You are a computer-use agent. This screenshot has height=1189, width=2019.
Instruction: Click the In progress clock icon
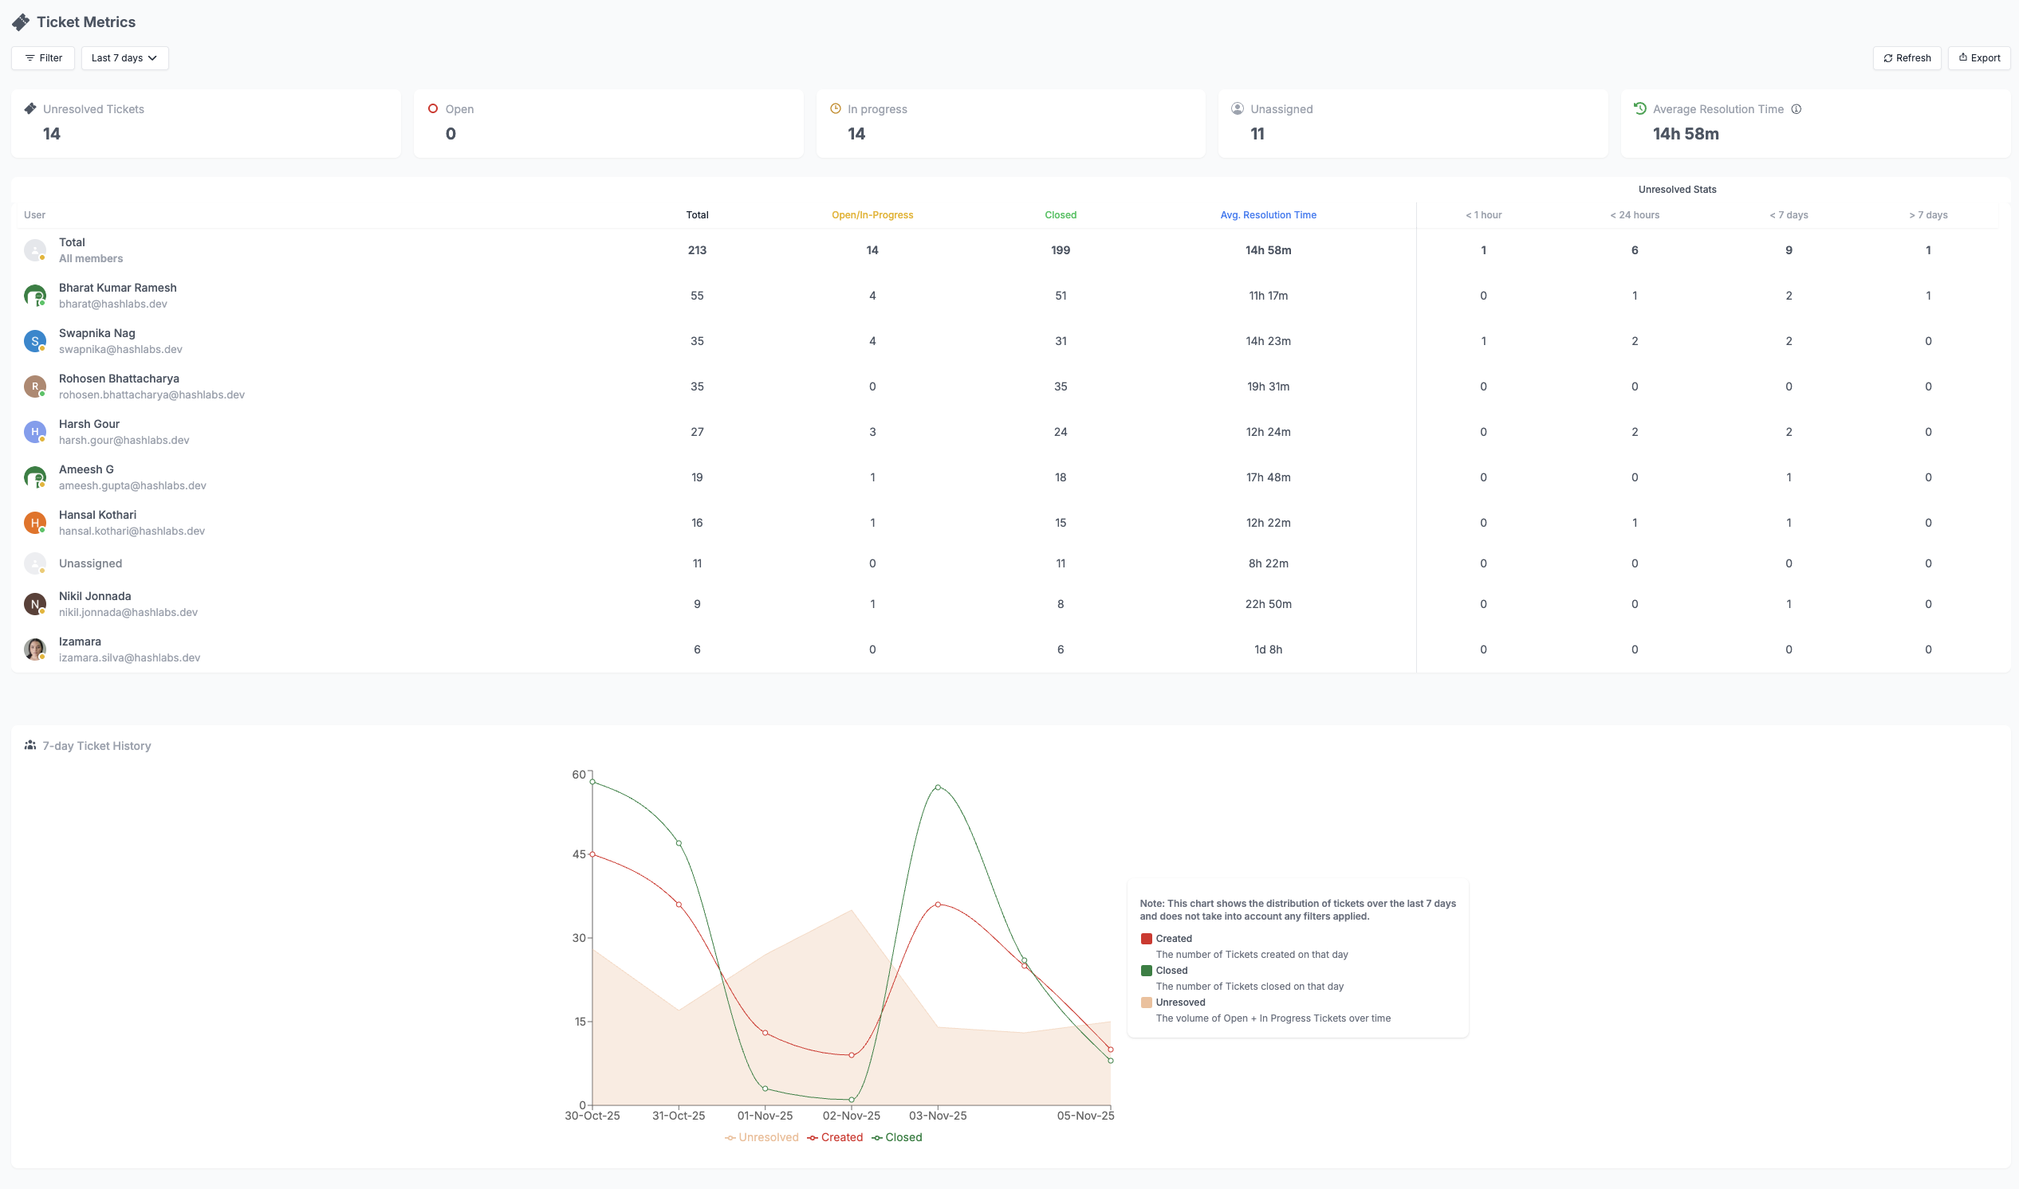(835, 109)
